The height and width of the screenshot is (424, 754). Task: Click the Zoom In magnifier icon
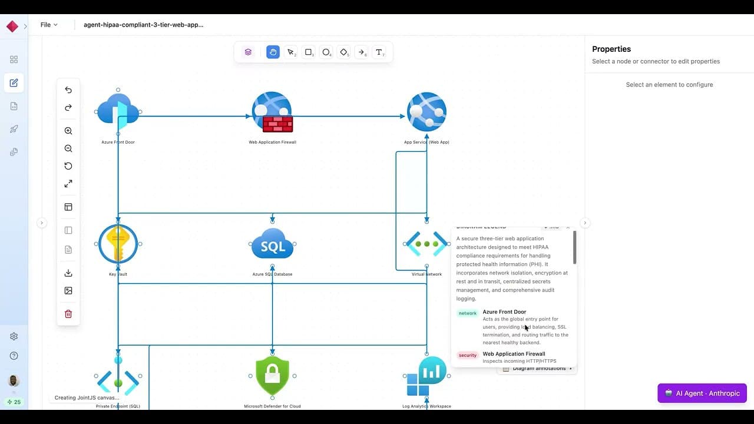(x=68, y=131)
